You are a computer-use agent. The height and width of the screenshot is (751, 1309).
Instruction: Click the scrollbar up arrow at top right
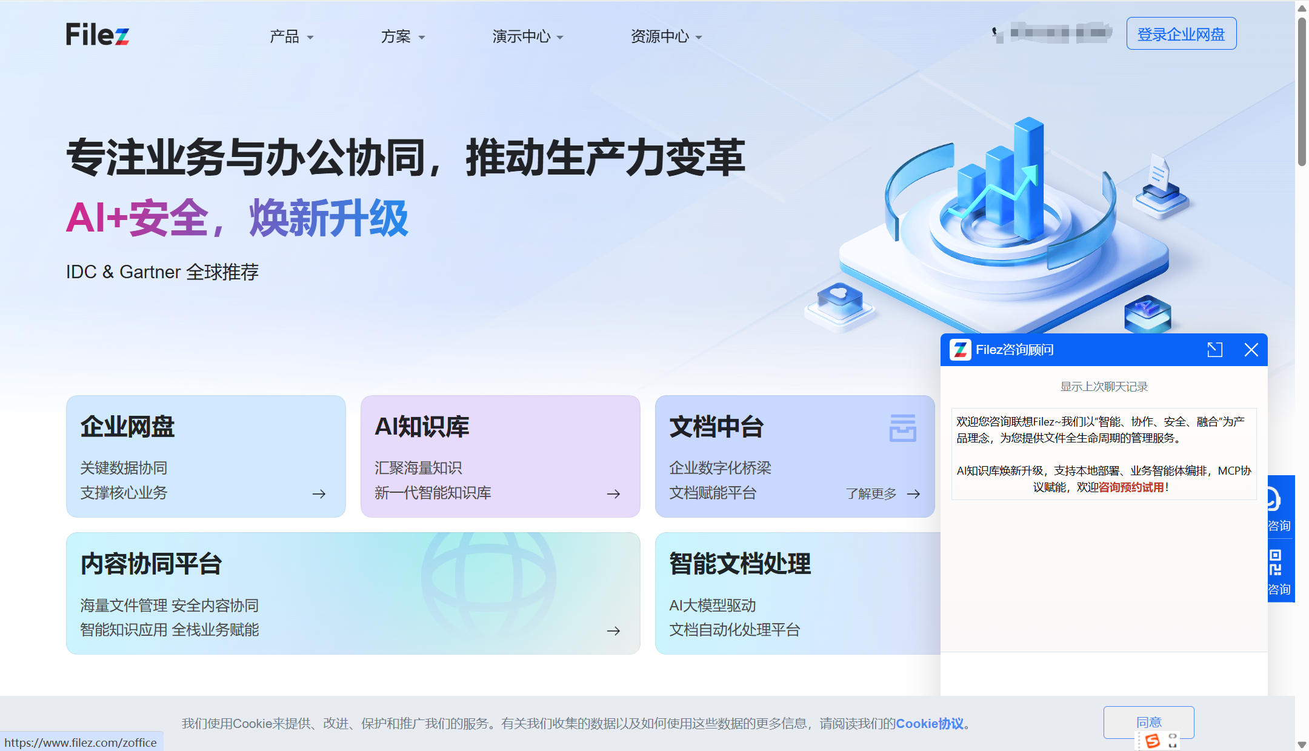[1302, 7]
